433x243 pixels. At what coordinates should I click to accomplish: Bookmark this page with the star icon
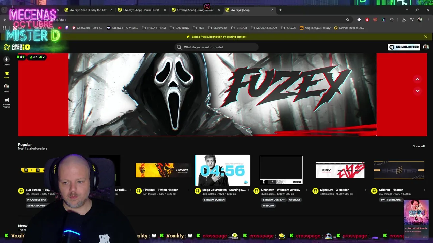[x=347, y=20]
